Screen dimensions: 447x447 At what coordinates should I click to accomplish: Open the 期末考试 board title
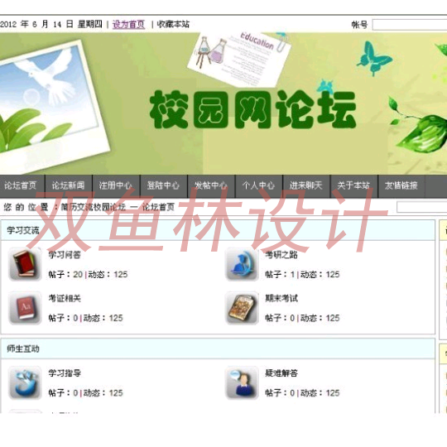coord(281,299)
